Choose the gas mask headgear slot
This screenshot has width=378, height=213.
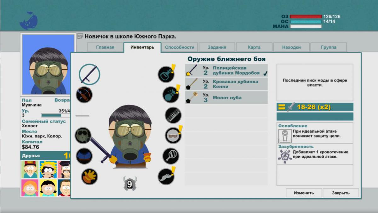(83, 135)
